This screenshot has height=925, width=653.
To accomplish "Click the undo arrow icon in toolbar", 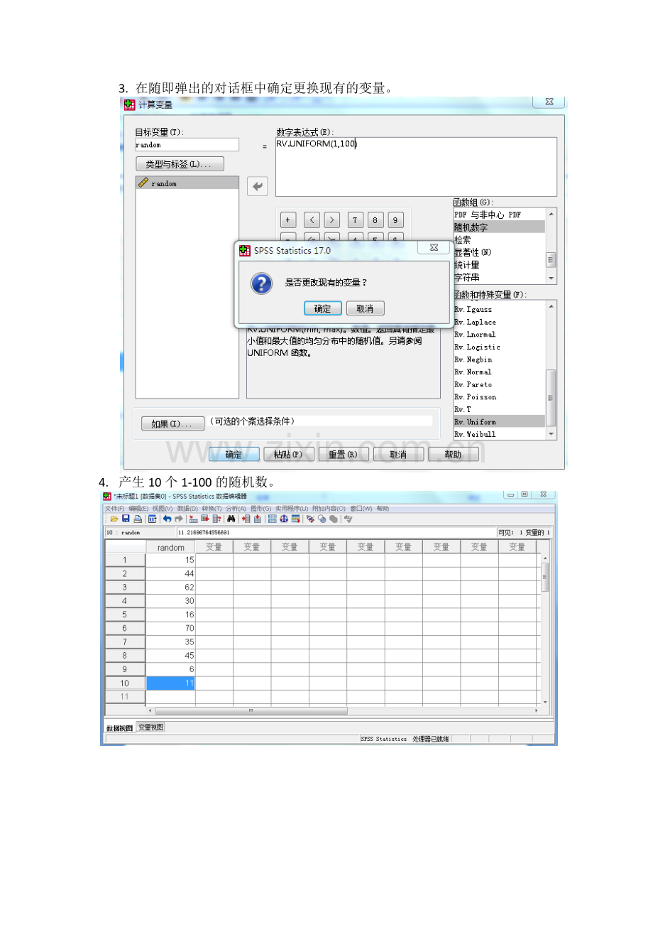I will [168, 519].
